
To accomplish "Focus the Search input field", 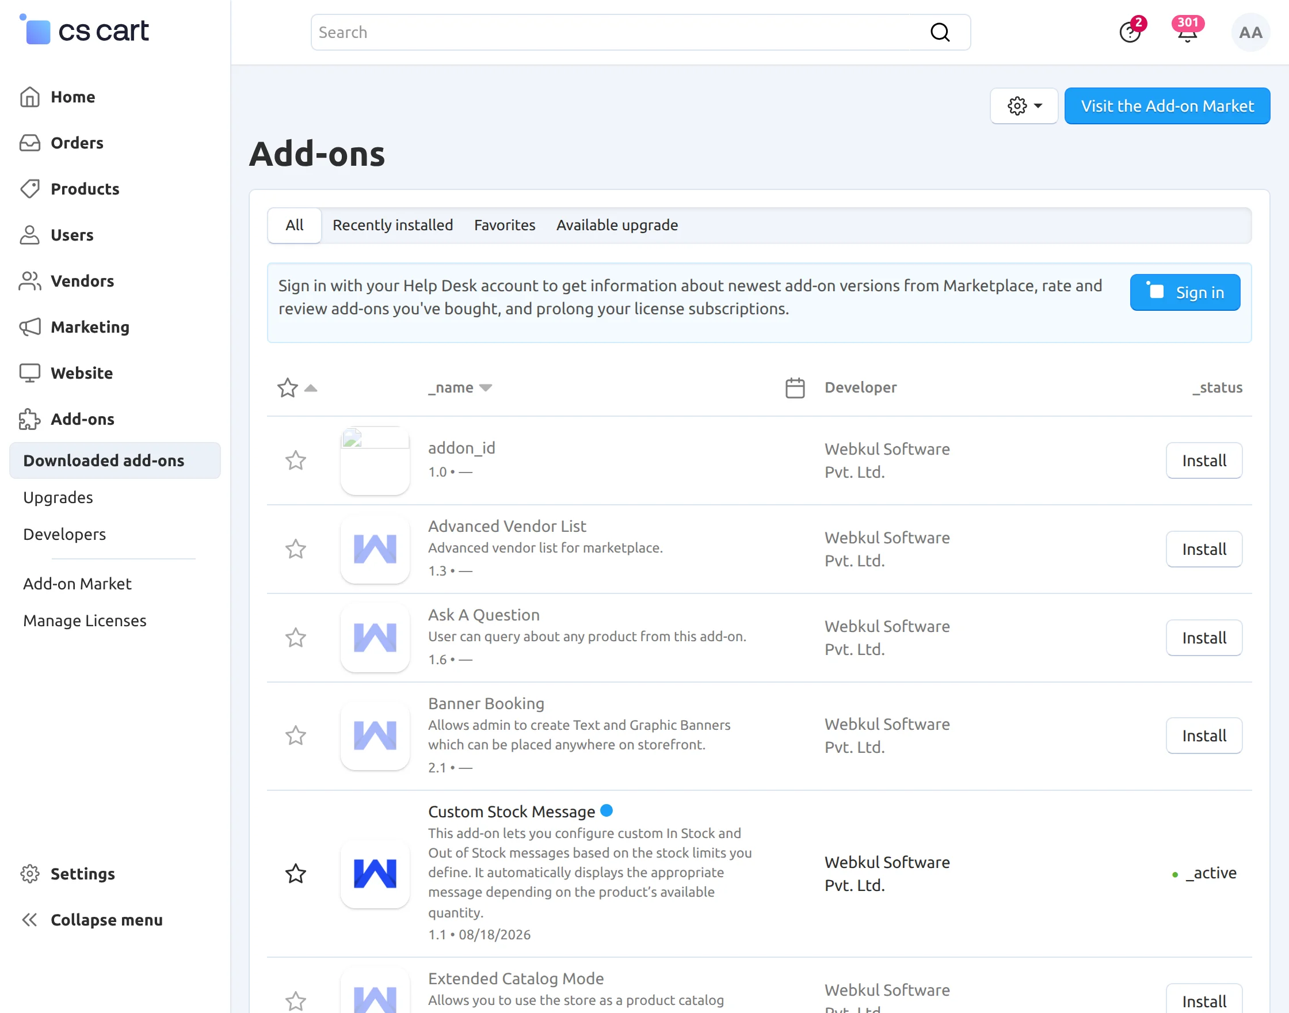I will point(640,32).
